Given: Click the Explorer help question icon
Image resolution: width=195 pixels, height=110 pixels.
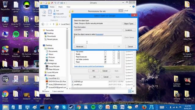Looking at the screenshot, I should click(133, 7).
